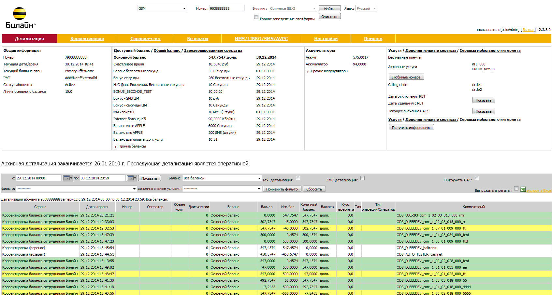This screenshot has width=552, height=295.
Task: Select the Детализация tab
Action: pos(29,38)
